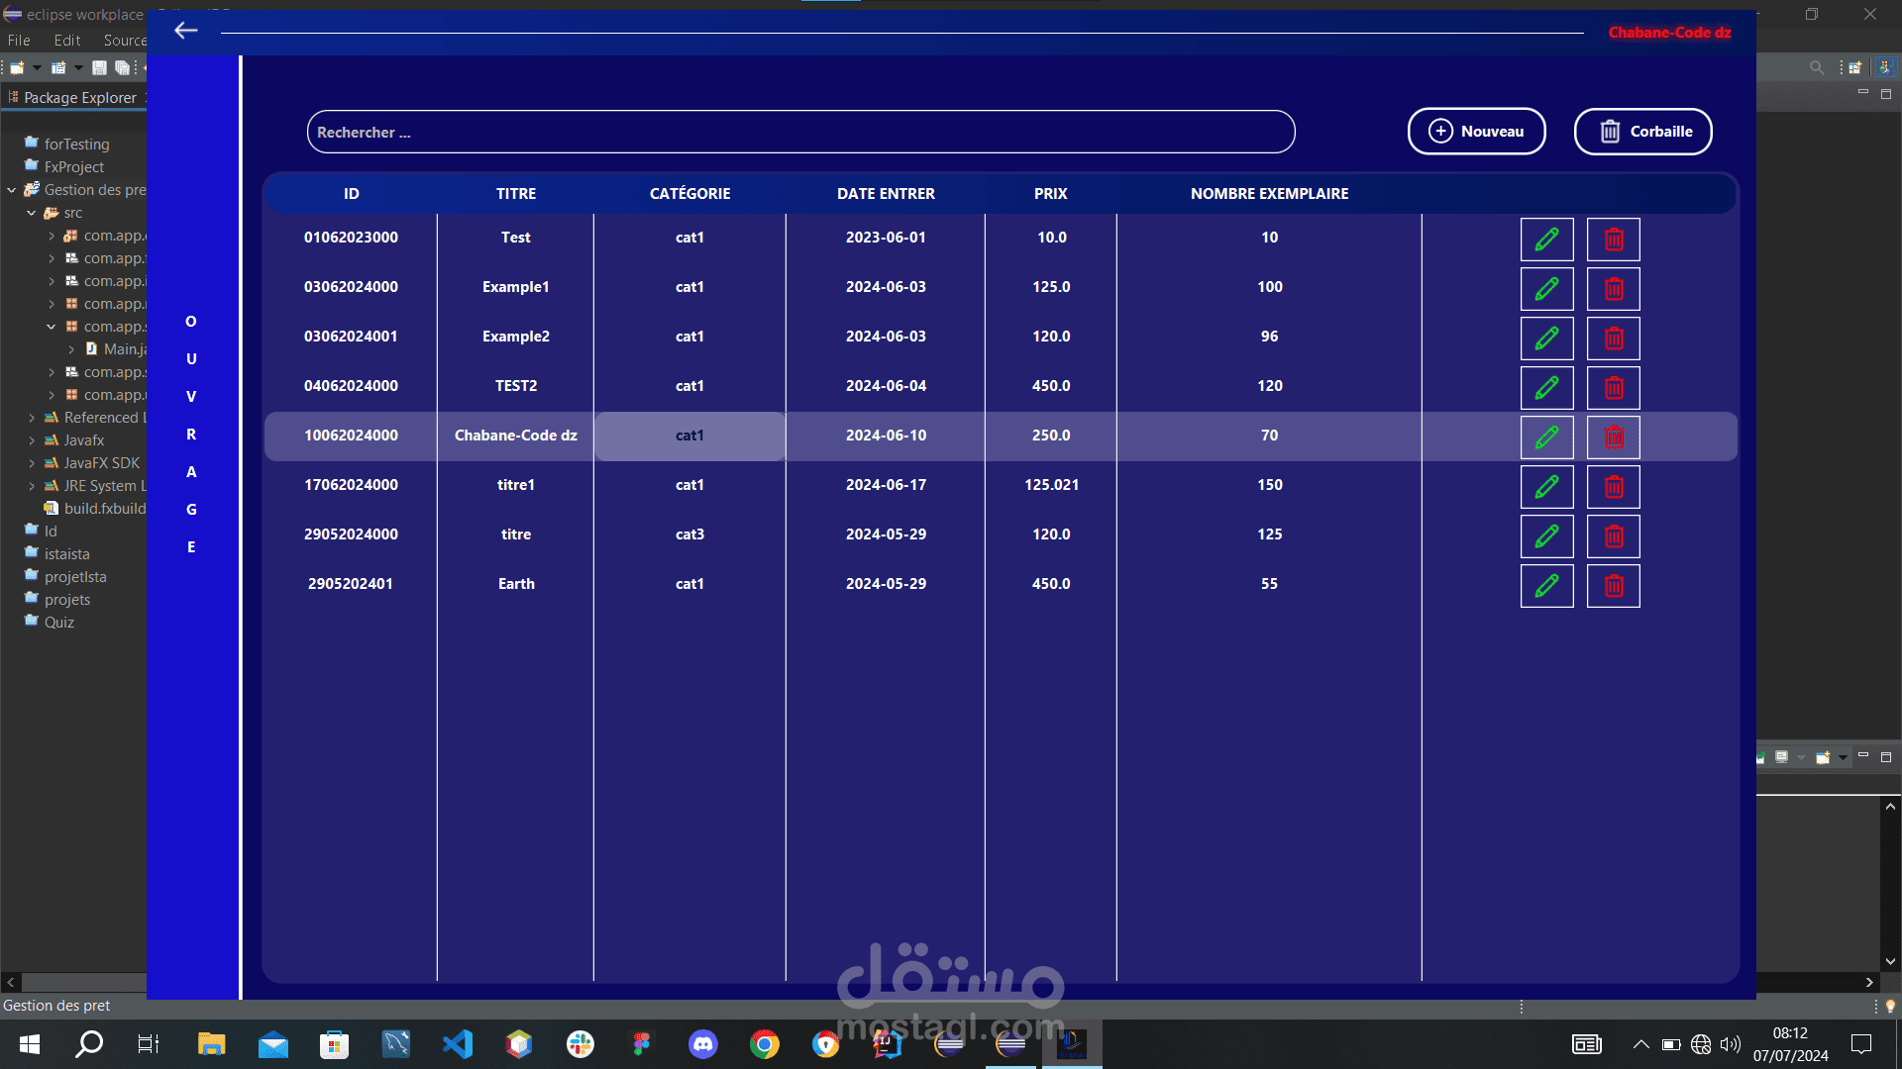Click the back arrow at top left

tap(185, 31)
